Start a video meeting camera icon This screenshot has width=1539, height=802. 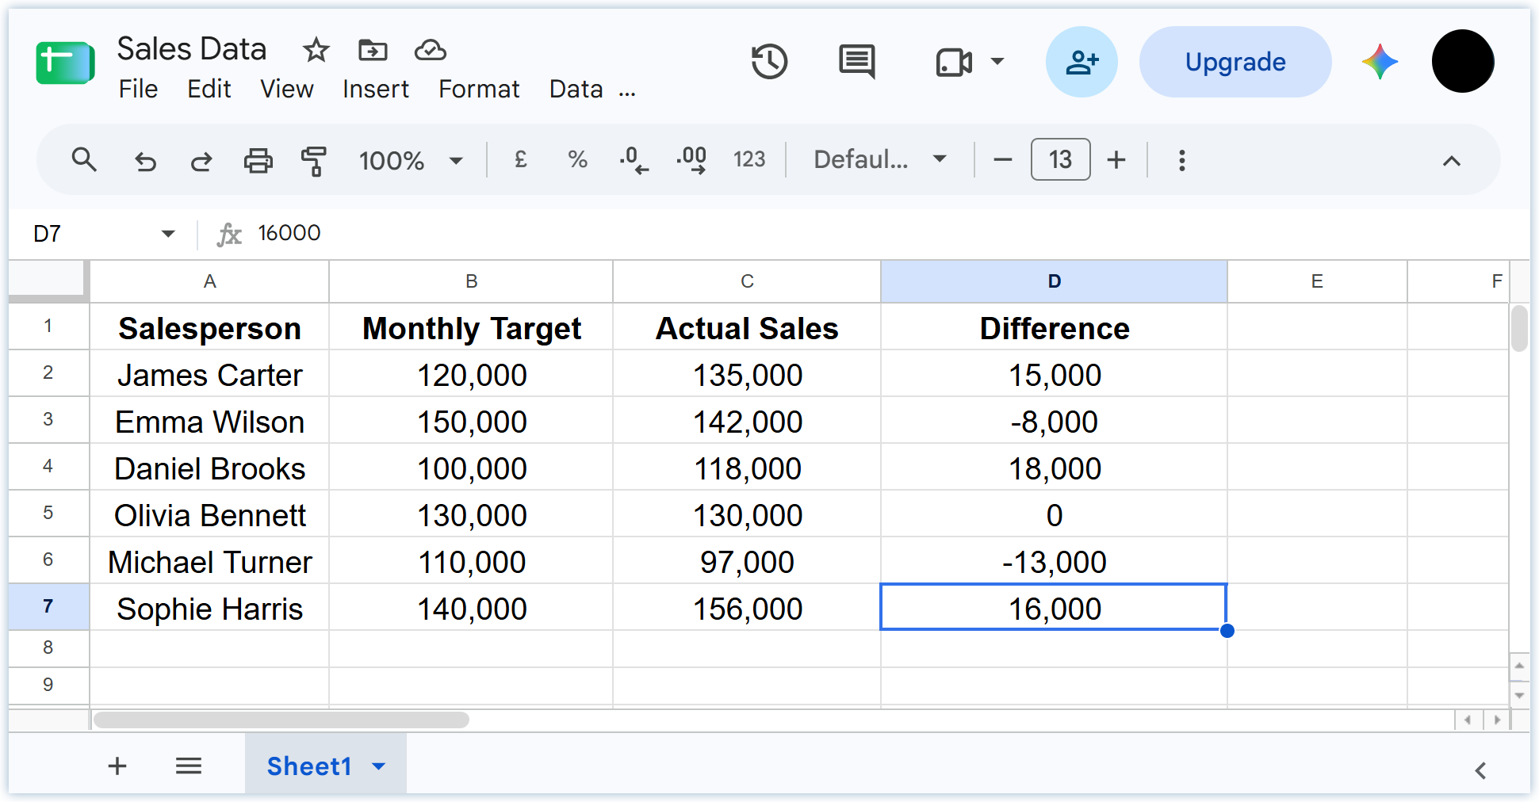coord(954,62)
